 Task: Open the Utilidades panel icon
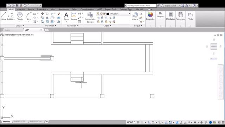[x=171, y=16]
